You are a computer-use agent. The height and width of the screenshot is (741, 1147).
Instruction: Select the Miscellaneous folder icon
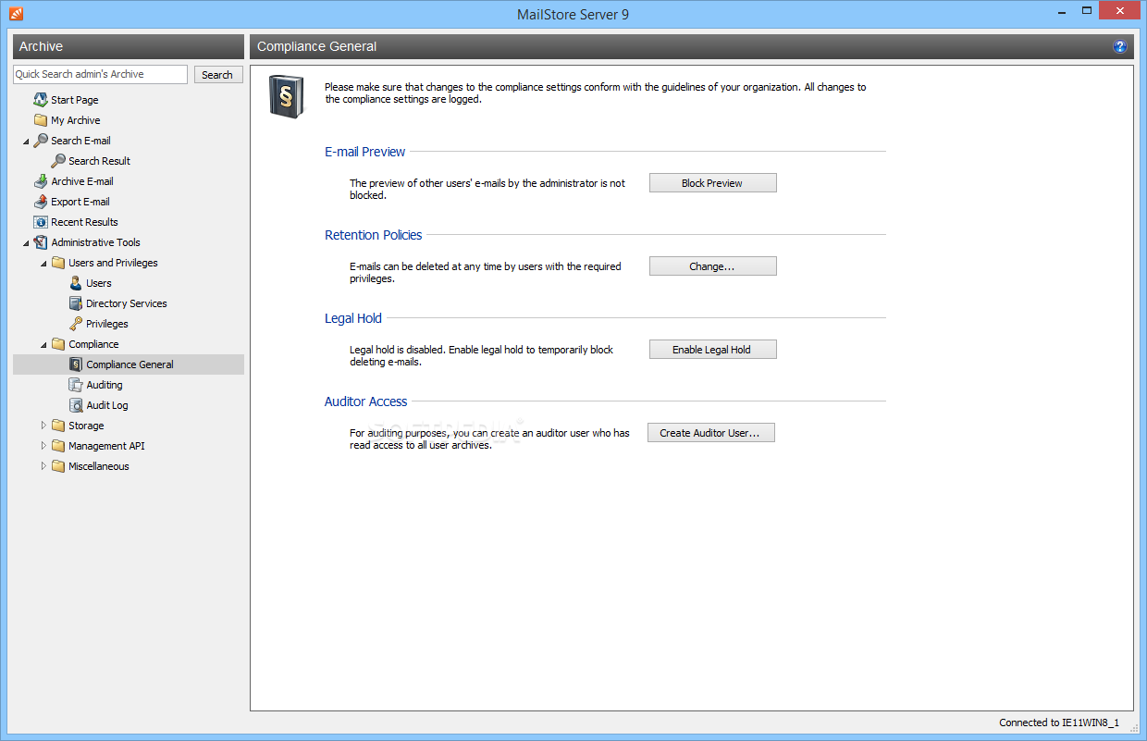pyautogui.click(x=58, y=466)
